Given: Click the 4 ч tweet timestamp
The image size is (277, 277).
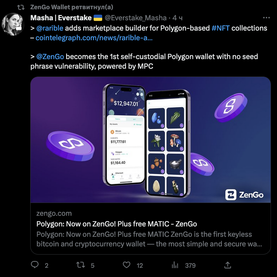Looking at the screenshot, I should (178, 17).
